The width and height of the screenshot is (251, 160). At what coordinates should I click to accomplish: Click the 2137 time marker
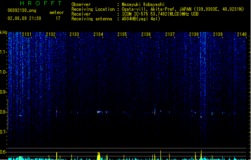(x=170, y=34)
